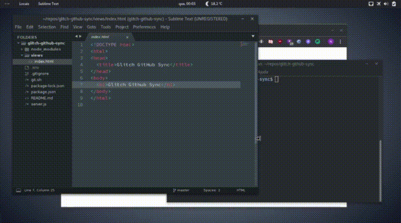This screenshot has width=401, height=223.
Task: Open package-lock.json in the sidebar
Action: coord(47,86)
